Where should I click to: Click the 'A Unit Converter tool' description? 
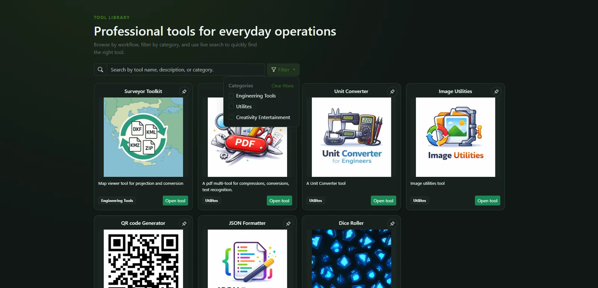326,184
